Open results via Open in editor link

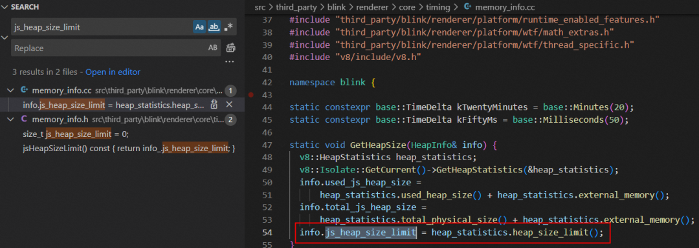(113, 72)
